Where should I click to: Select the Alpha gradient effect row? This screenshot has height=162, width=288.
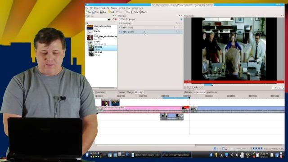pos(150,32)
